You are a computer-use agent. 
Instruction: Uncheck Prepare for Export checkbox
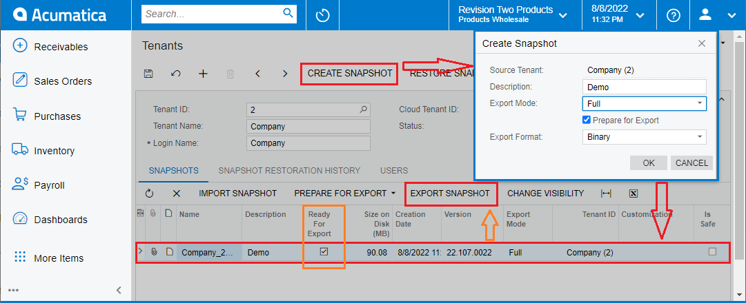click(x=587, y=120)
